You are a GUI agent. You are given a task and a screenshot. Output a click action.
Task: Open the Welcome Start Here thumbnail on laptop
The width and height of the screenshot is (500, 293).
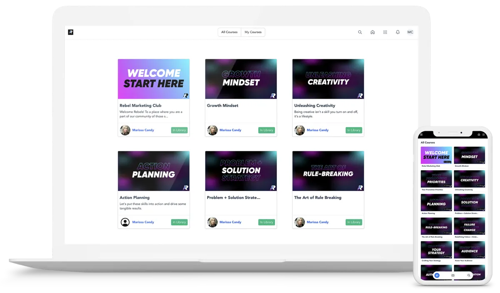(x=154, y=79)
